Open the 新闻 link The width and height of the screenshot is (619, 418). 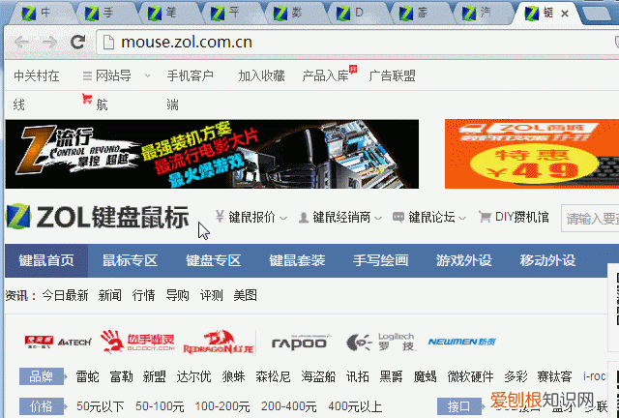109,295
